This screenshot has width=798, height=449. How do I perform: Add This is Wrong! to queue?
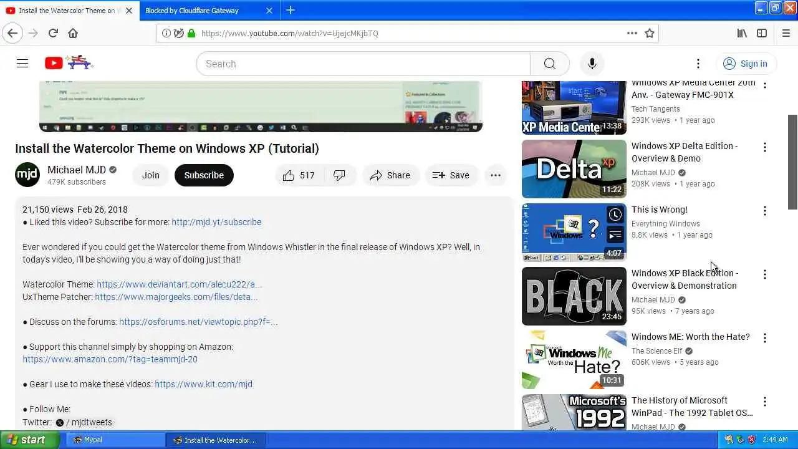[615, 235]
